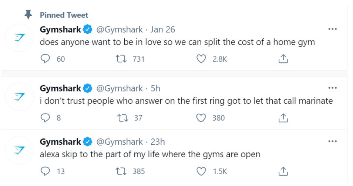
Task: Open the Jan 26 timestamp link
Action: pyautogui.click(x=162, y=30)
